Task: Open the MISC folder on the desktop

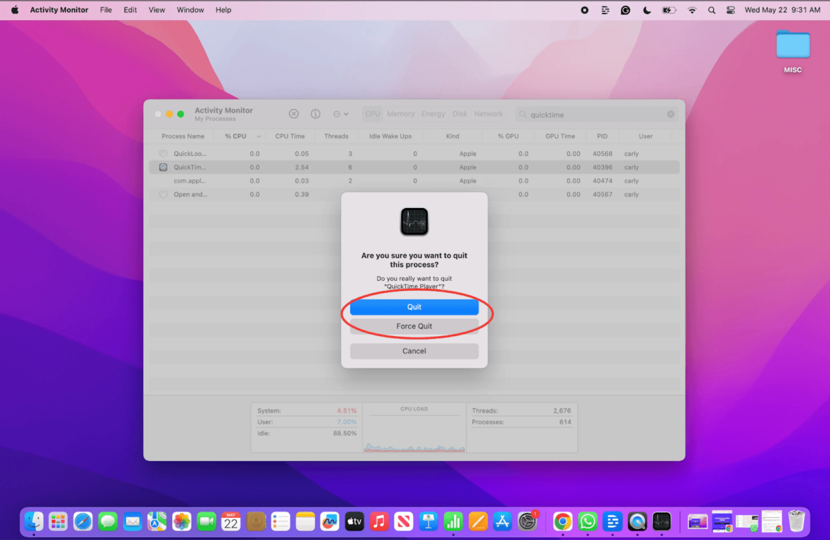Action: [793, 47]
